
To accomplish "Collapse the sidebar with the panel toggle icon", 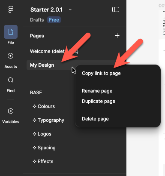I will [116, 9].
